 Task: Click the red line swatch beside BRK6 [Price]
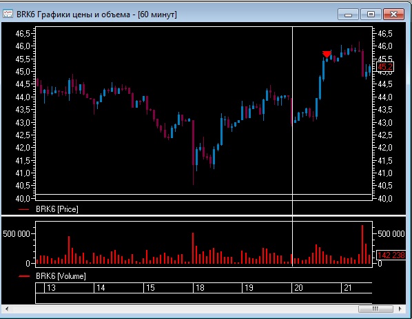pyautogui.click(x=24, y=210)
